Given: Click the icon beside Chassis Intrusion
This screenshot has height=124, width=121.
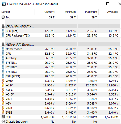Looking at the screenshot, I should click(x=3, y=122).
